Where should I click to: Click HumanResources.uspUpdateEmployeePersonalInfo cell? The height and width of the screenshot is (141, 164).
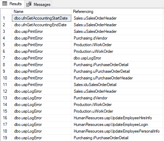pyautogui.click(x=117, y=131)
